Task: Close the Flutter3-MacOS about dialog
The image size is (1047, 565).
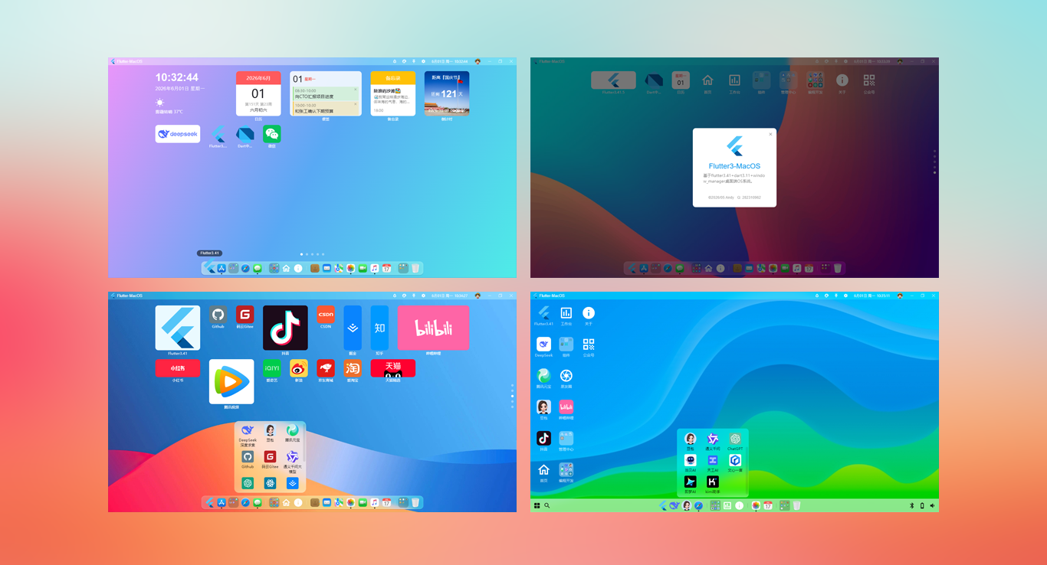Action: 770,134
